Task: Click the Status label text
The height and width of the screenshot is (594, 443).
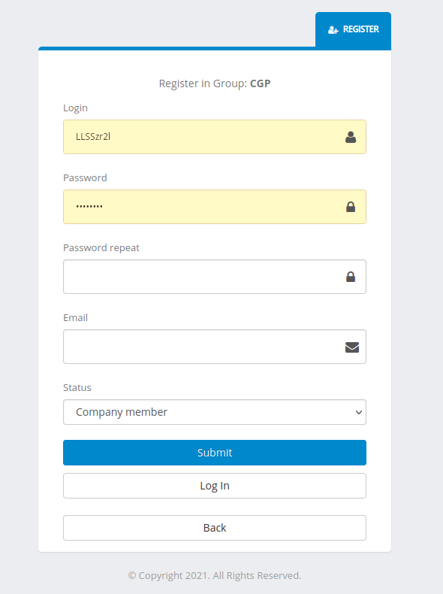Action: 77,387
